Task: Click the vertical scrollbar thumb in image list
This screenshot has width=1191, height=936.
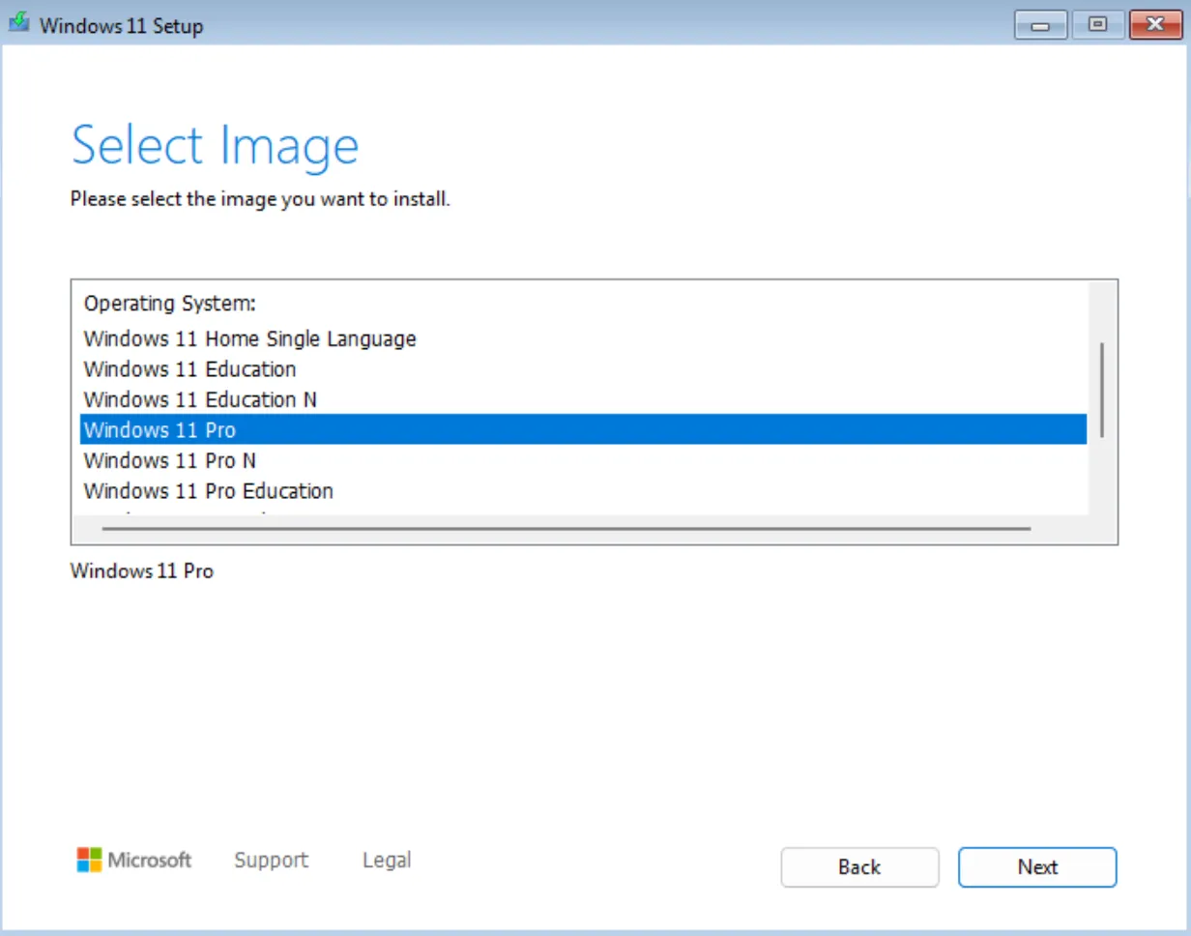Action: pyautogui.click(x=1102, y=390)
